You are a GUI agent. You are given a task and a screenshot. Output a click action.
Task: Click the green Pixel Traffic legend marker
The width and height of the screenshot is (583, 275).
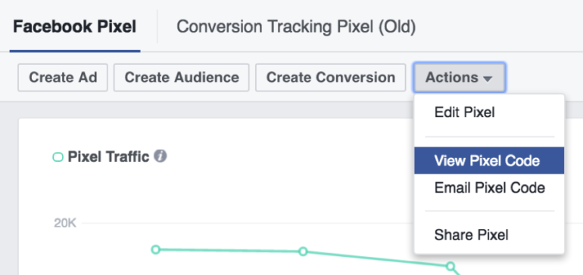point(58,157)
